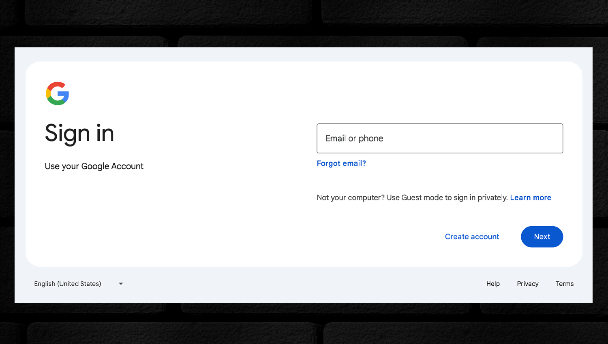Follow the Learn more link
This screenshot has height=344, width=608.
531,197
